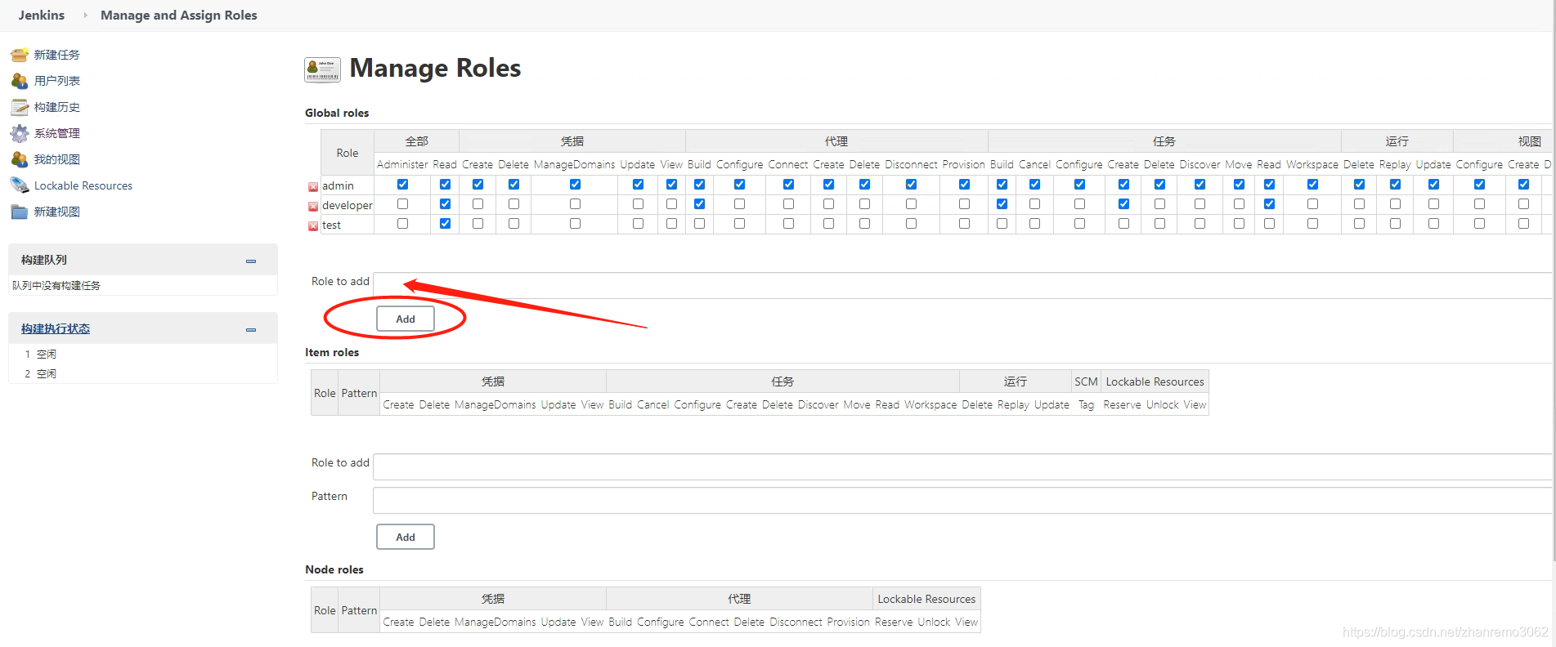
Task: Click Tag header in Item roles table
Action: (1086, 404)
